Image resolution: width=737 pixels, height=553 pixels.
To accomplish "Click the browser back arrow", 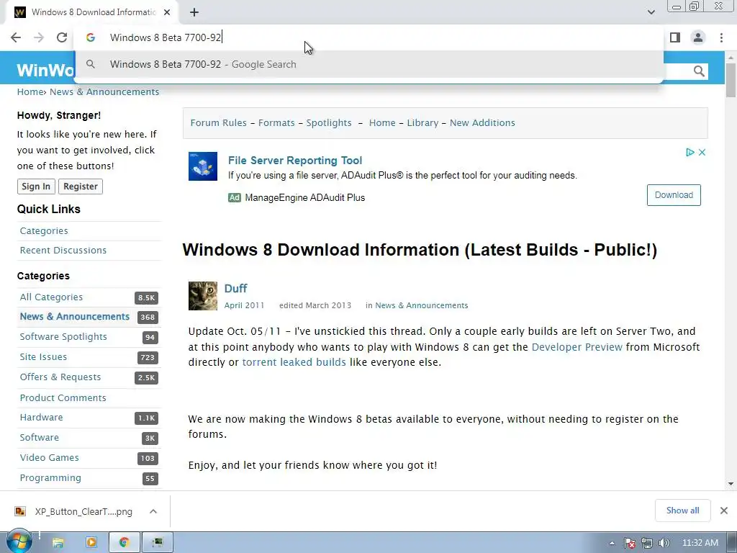I will (16, 37).
